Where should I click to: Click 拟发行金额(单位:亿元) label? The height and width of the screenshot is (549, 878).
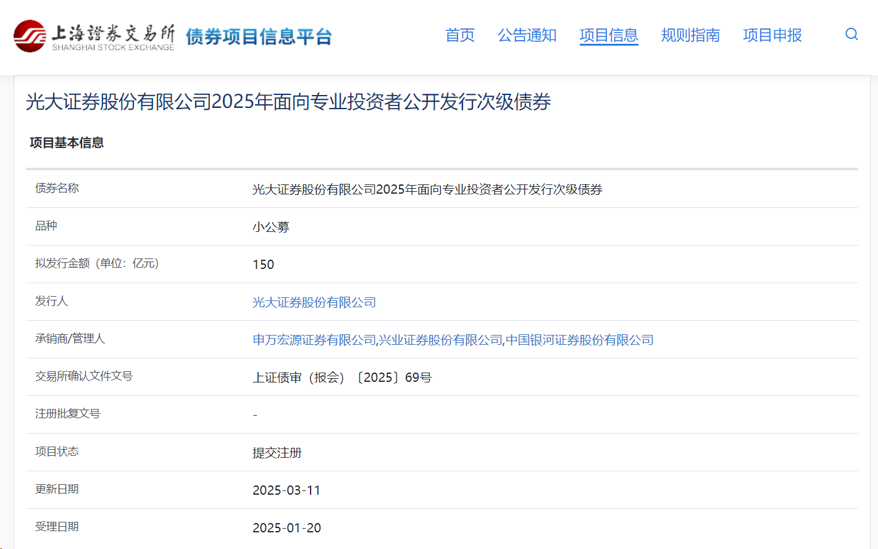click(x=98, y=263)
